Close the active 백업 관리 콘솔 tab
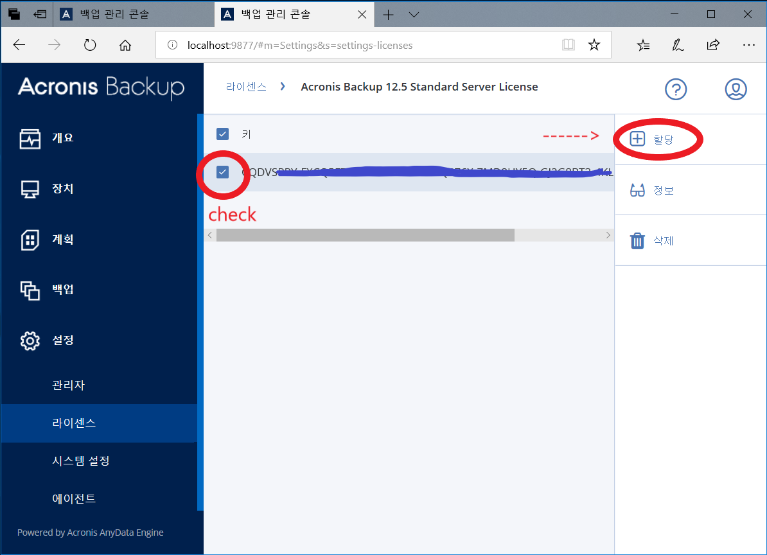 362,15
